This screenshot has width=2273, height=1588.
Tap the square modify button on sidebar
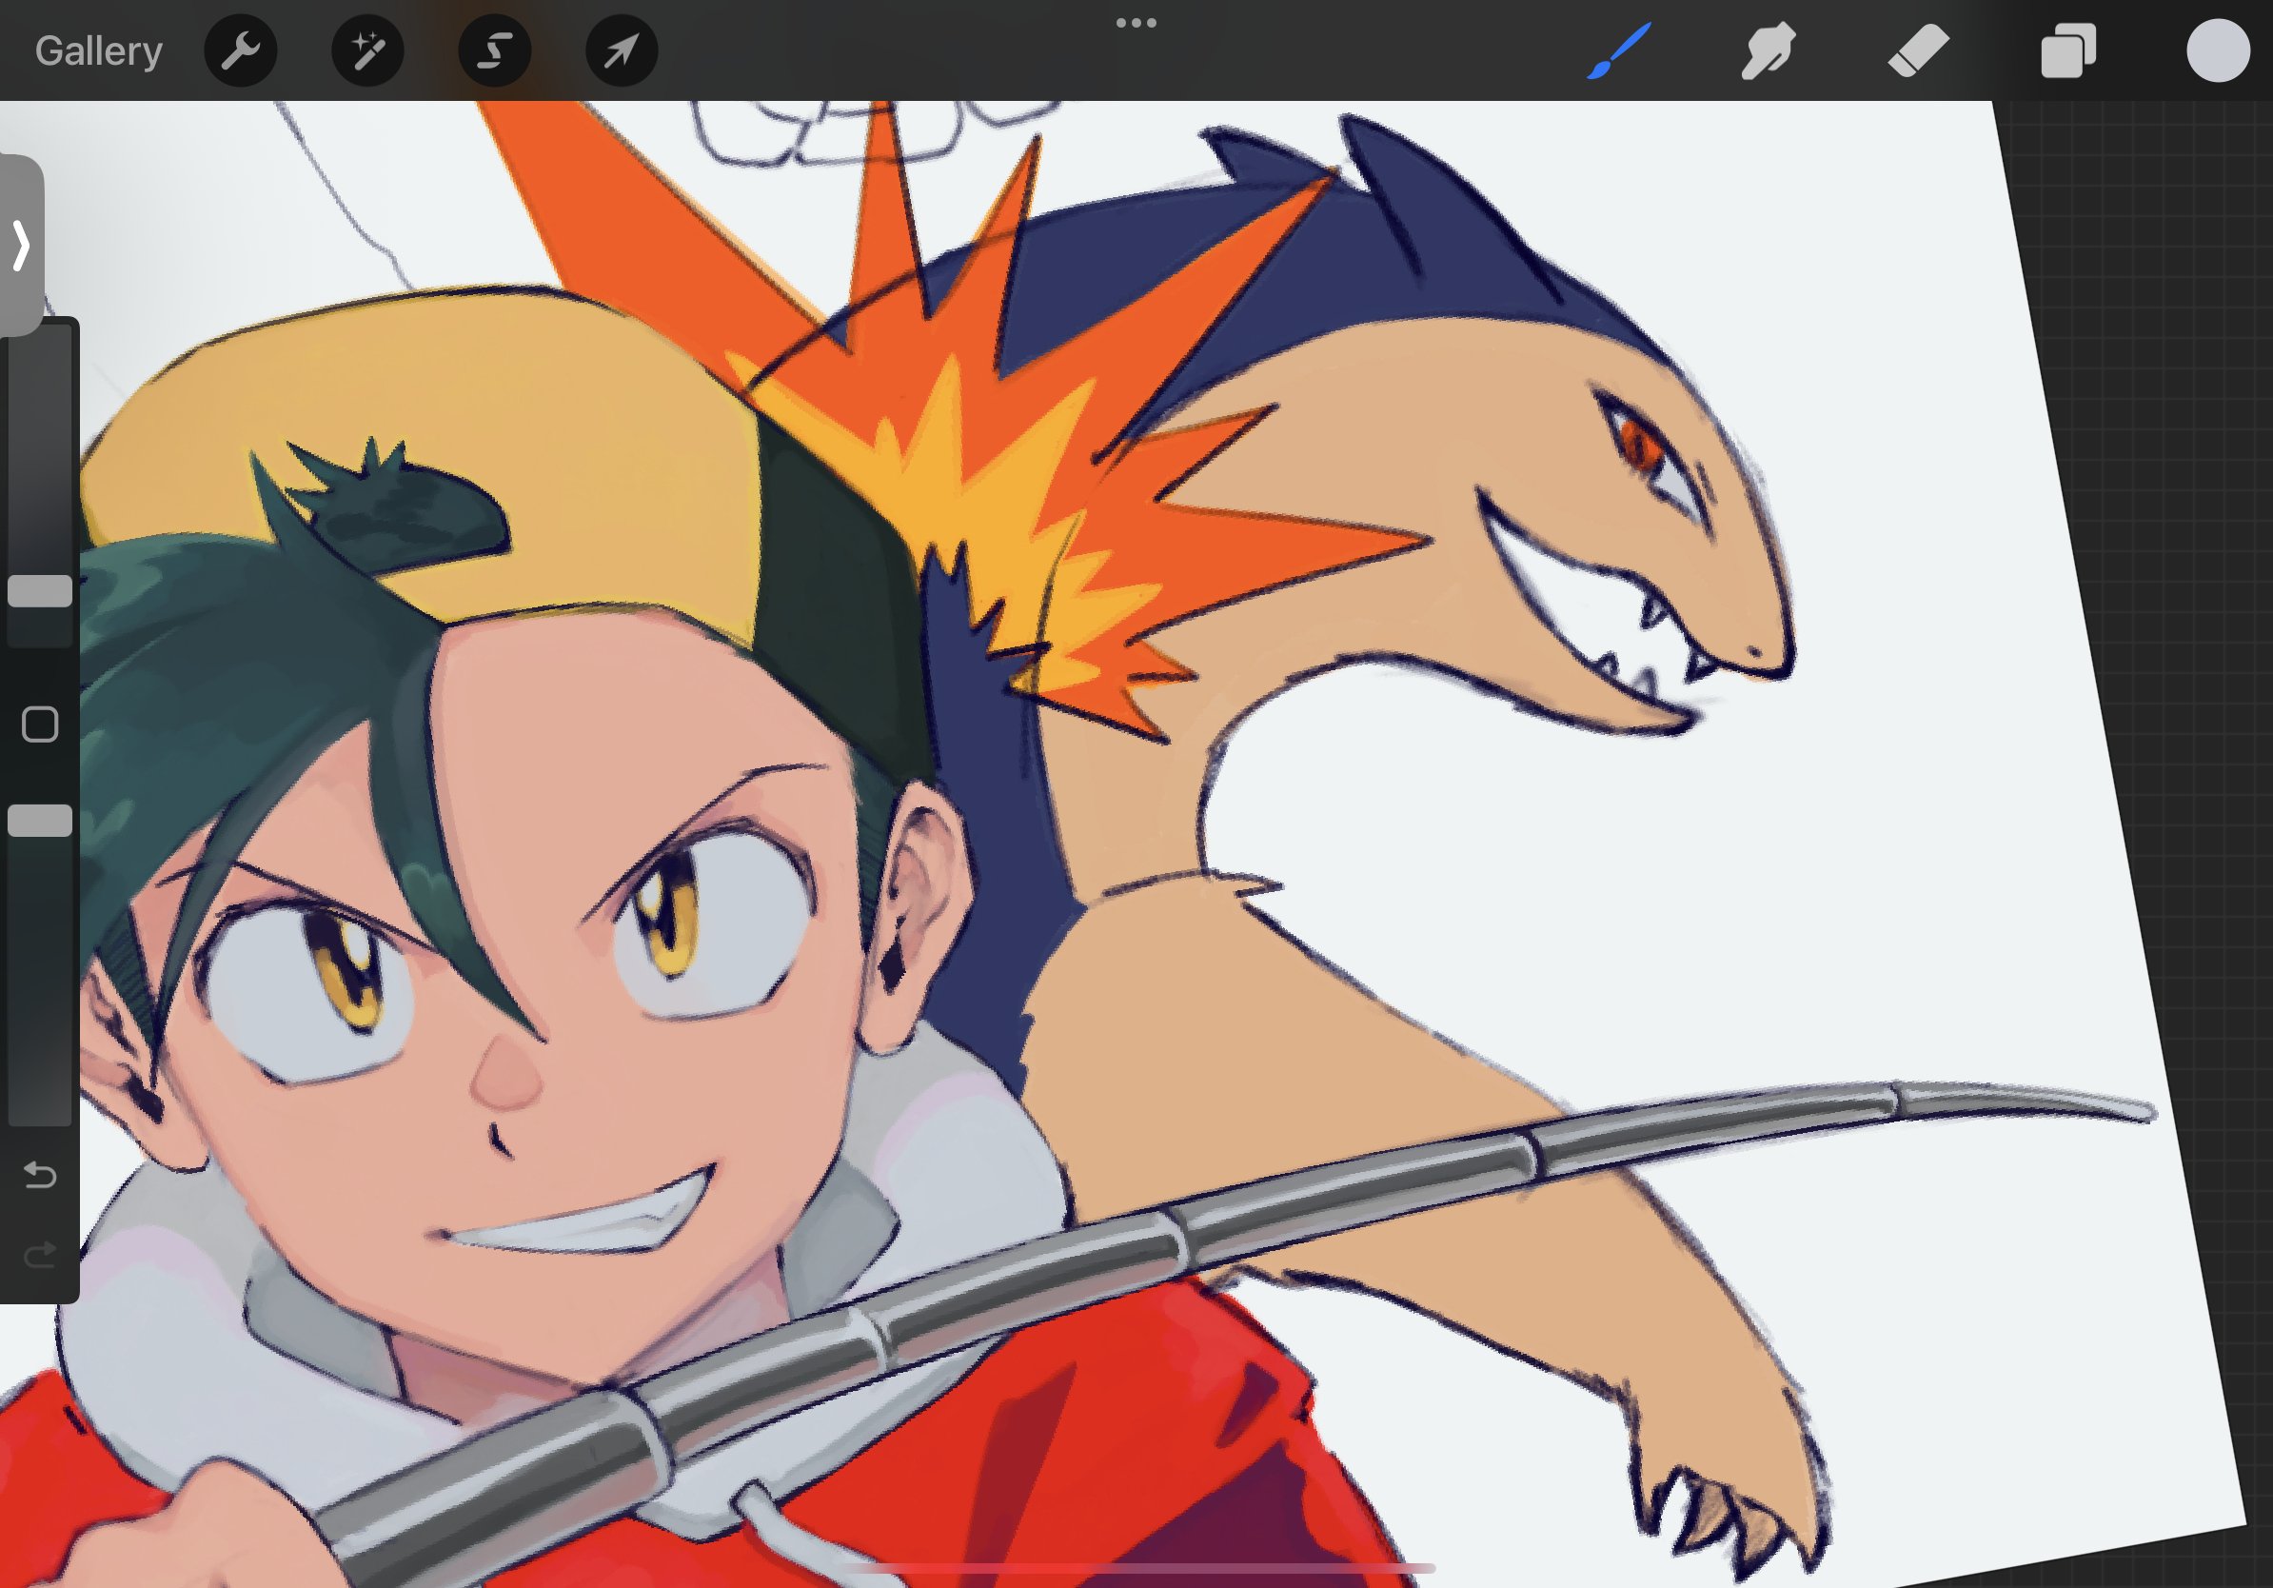40,725
